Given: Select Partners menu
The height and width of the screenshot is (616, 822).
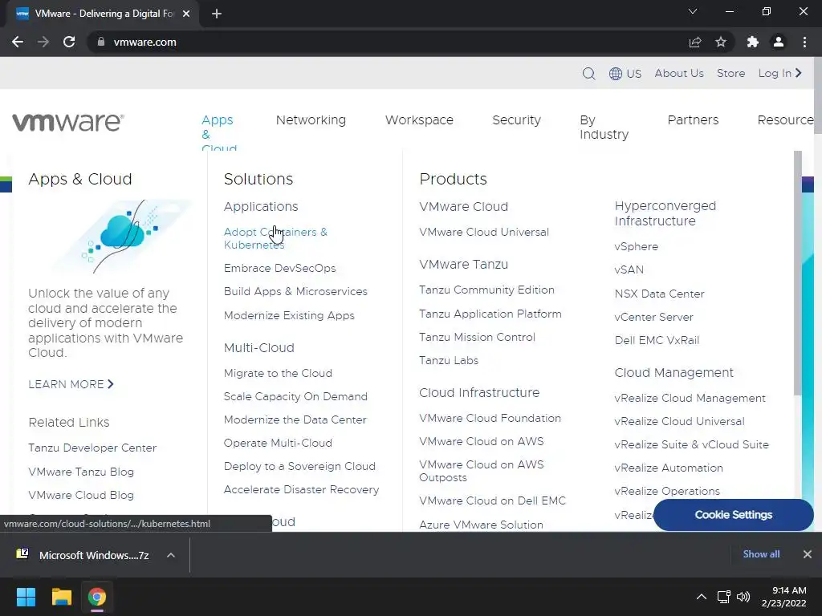Looking at the screenshot, I should (693, 120).
